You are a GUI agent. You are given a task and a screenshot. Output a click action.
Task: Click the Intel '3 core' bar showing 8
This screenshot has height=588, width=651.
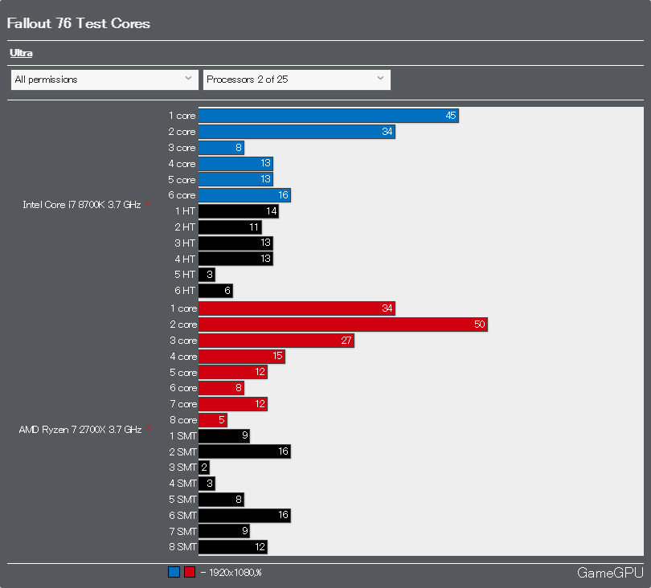tap(221, 148)
